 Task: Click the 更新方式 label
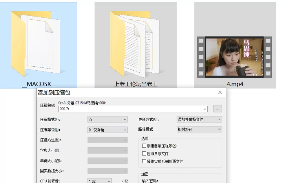coord(149,119)
